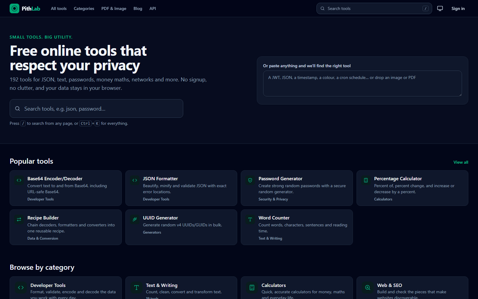Click the Recipe Builder arrows icon
The image size is (478, 299).
point(19,219)
